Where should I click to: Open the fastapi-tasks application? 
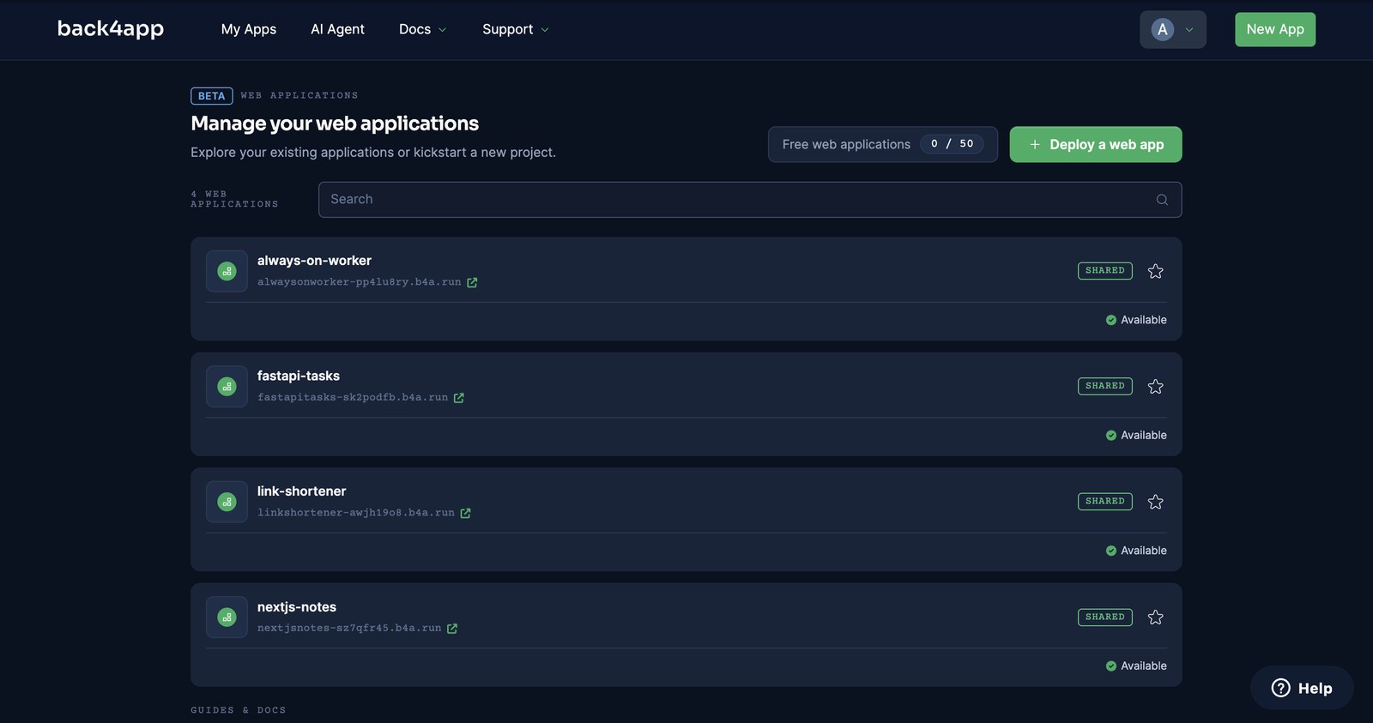pyautogui.click(x=299, y=376)
